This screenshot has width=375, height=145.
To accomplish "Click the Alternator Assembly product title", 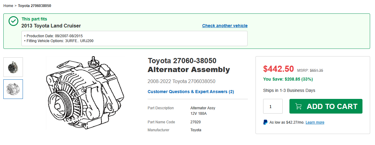I will click(189, 70).
